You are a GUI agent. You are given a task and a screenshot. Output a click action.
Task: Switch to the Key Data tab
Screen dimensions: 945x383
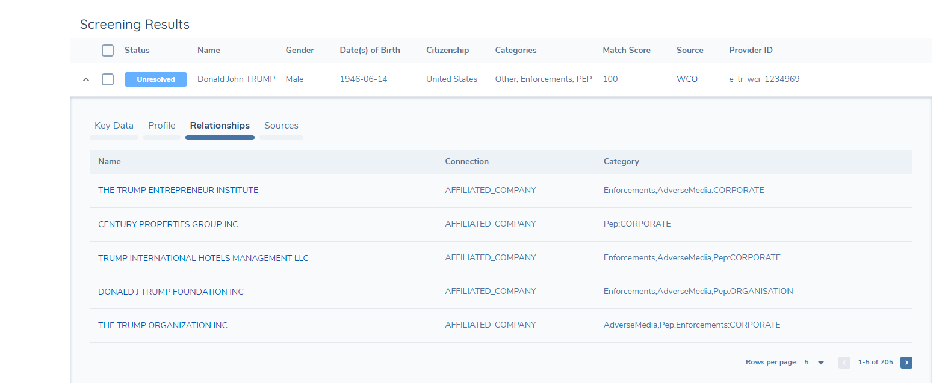[114, 126]
